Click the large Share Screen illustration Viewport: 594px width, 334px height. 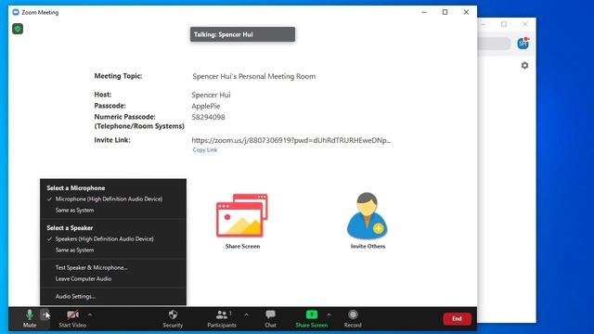[242, 215]
